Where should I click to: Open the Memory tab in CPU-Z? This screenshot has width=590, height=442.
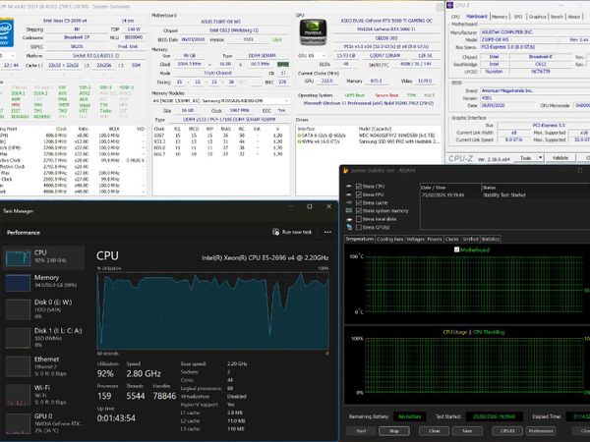(500, 17)
